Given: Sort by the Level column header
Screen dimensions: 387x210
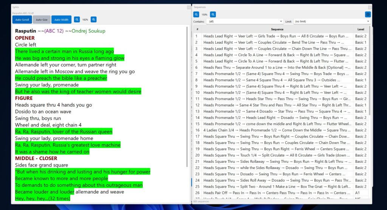Looking at the screenshot, I should point(361,29).
